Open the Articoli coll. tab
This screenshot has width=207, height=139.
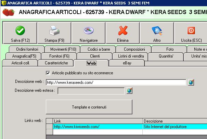point(21,63)
